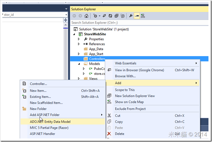The image size is (212, 142).
Task: Open the Pending Changes Filter dropdown arrow
Action: pyautogui.click(x=100, y=16)
